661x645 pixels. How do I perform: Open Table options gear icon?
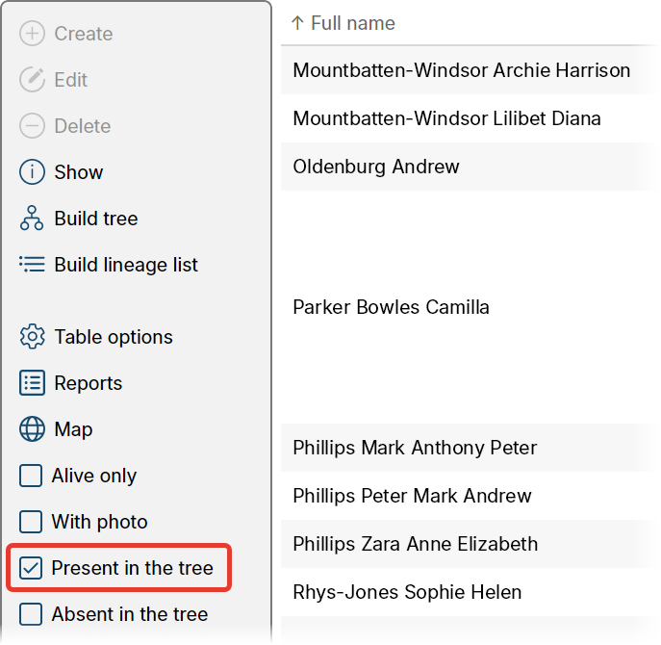coord(32,337)
